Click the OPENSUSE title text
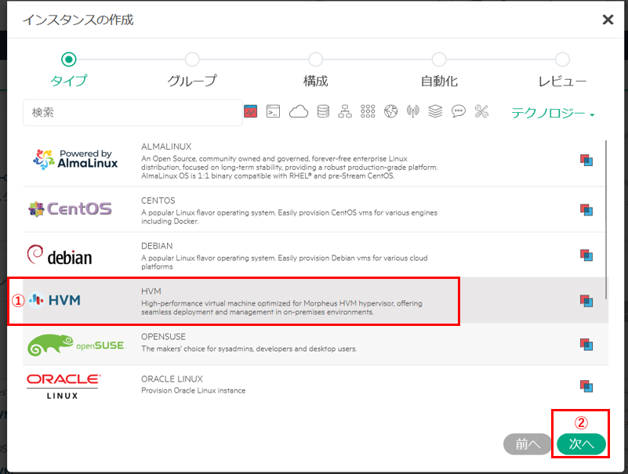 (163, 337)
